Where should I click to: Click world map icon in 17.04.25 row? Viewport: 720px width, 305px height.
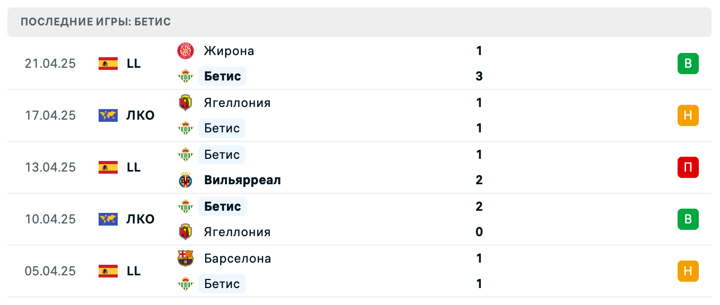[x=108, y=115]
